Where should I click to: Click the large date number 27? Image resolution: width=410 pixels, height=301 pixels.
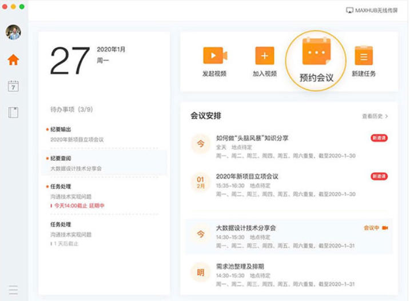[x=70, y=60]
